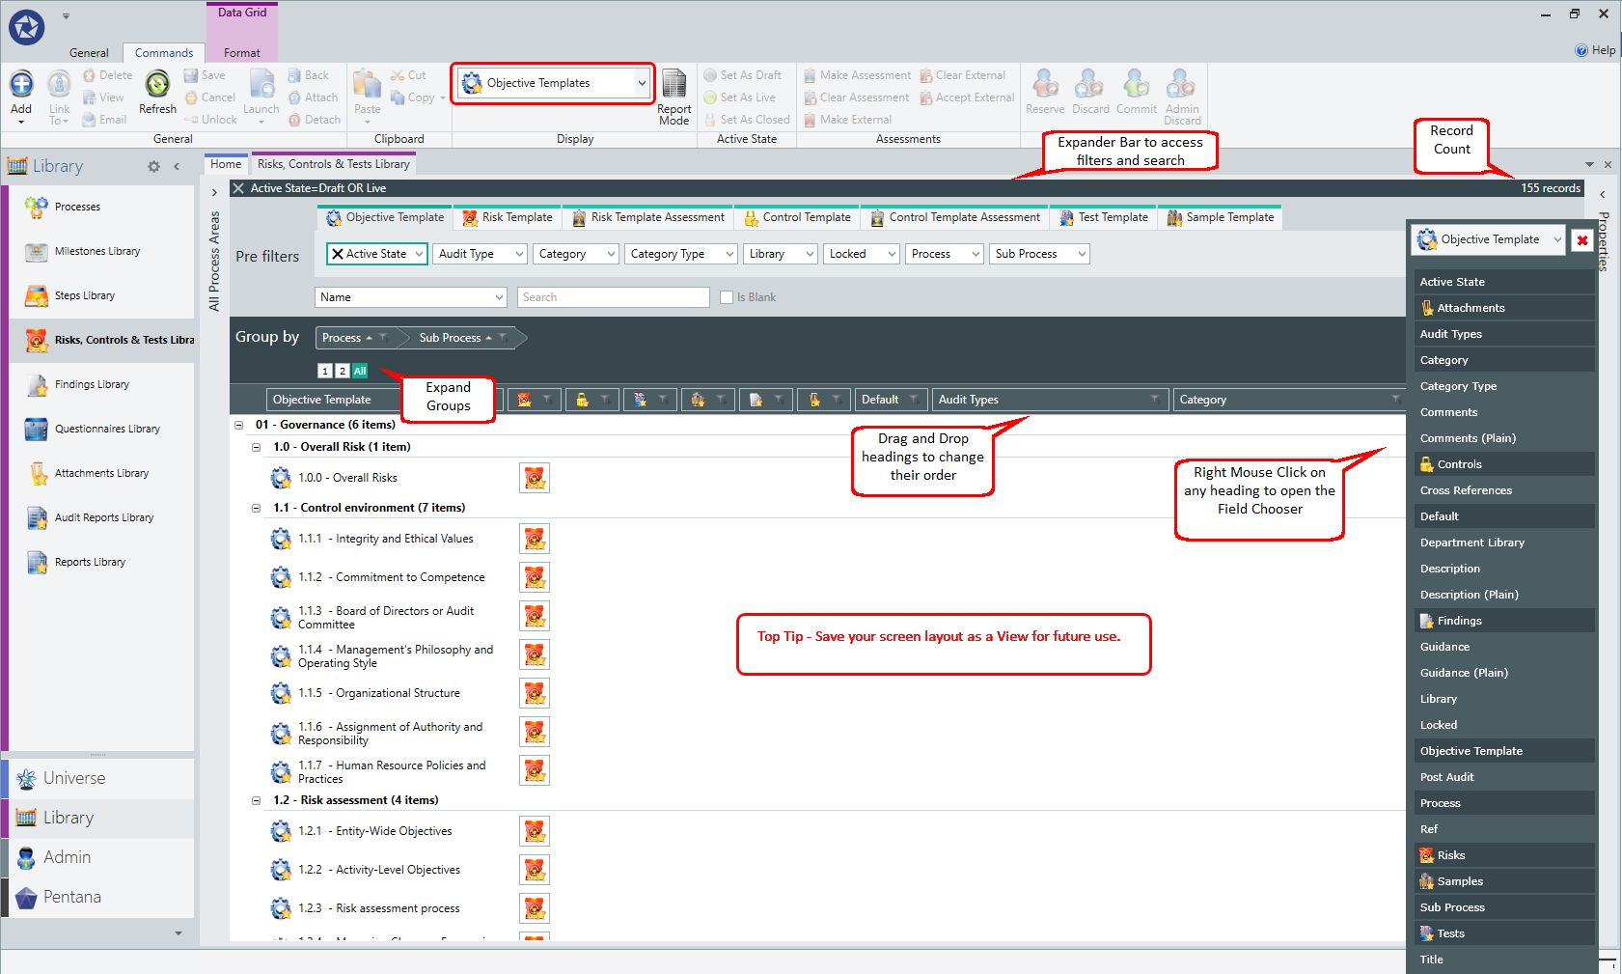The width and height of the screenshot is (1622, 974).
Task: Click the Refresh icon
Action: (157, 85)
